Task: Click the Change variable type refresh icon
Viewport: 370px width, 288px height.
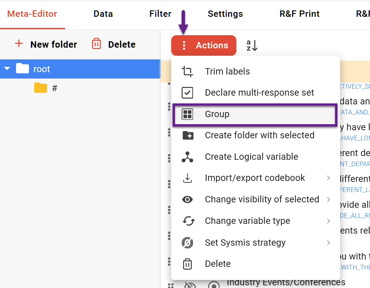Action: (x=189, y=221)
